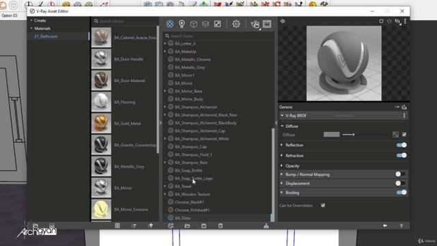Collapse the V-Ray BRDF section
Viewport: 437px width, 246px height.
click(282, 115)
